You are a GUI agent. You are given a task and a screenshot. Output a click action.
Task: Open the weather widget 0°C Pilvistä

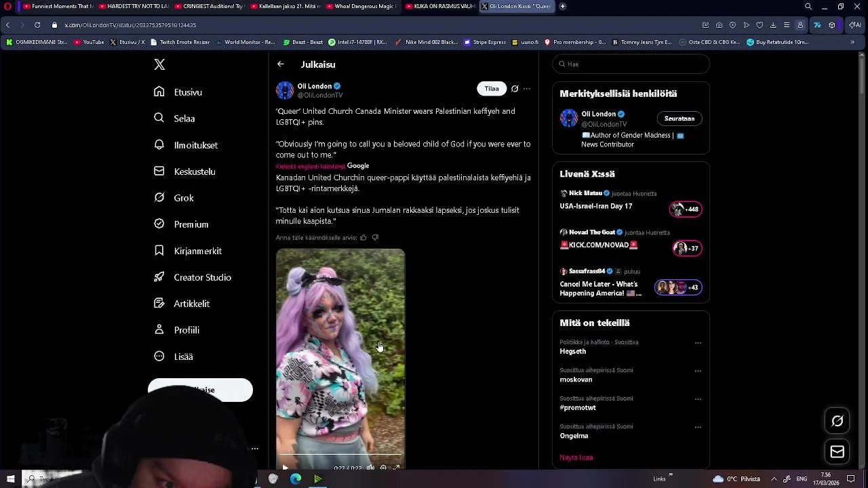click(736, 479)
